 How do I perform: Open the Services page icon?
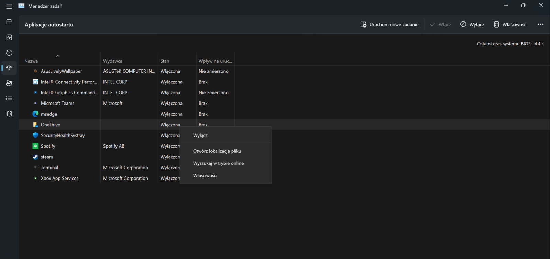tap(9, 114)
